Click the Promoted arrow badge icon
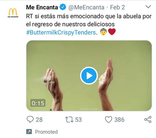This screenshot has width=156, height=138. pos(29,132)
